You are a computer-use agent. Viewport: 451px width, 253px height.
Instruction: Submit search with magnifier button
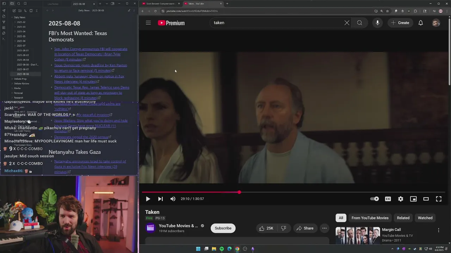(359, 23)
